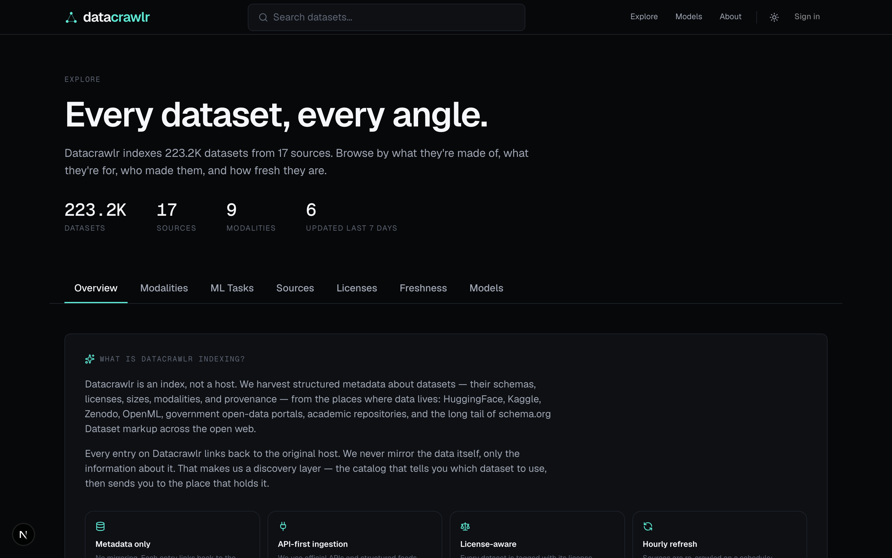Screen dimensions: 892x558
Task: Switch to the ML Tasks tab
Action: point(232,288)
